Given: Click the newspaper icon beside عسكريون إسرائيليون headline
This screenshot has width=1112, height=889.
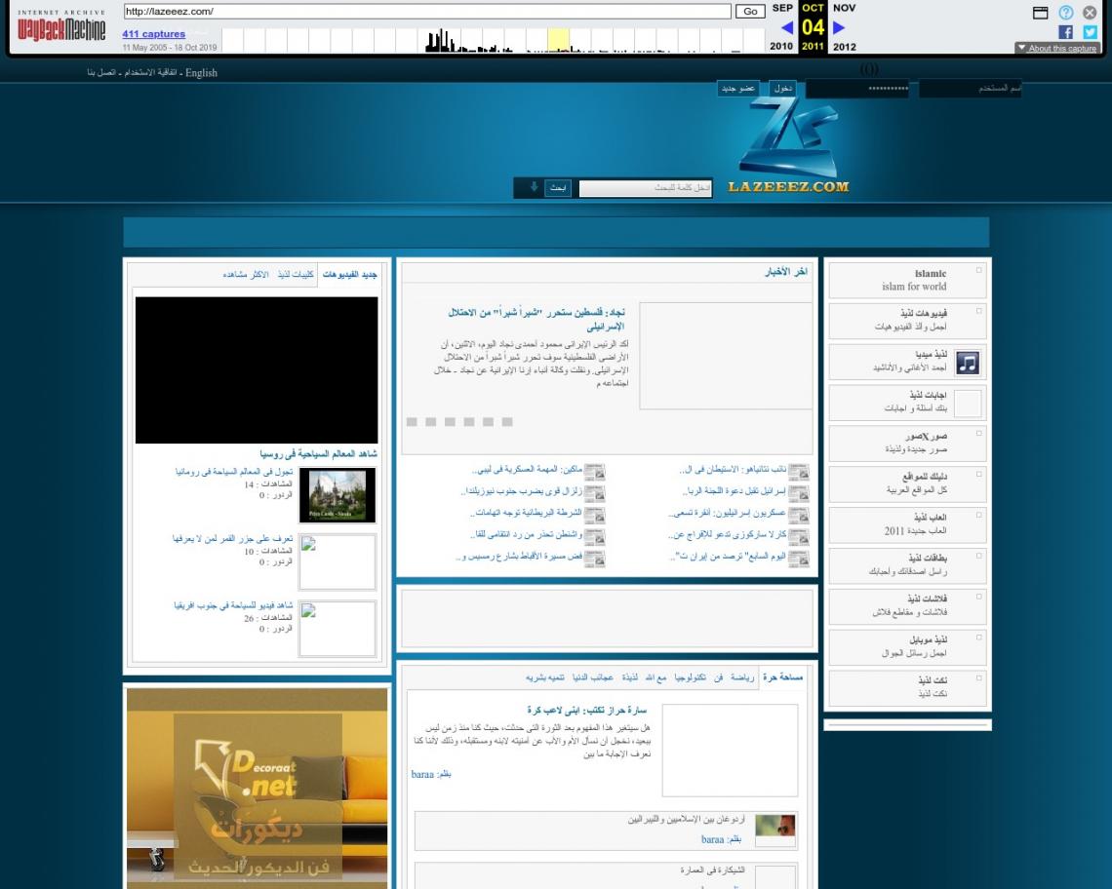Looking at the screenshot, I should [x=799, y=515].
